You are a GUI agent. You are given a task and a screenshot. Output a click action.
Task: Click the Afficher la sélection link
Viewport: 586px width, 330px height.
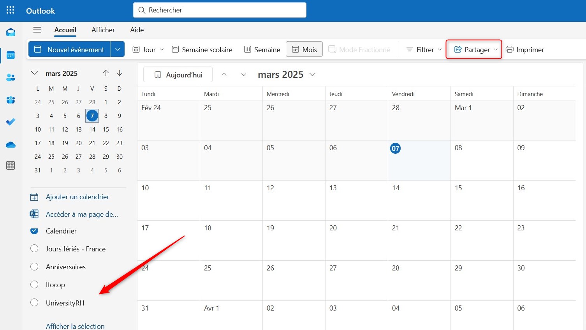(75, 326)
